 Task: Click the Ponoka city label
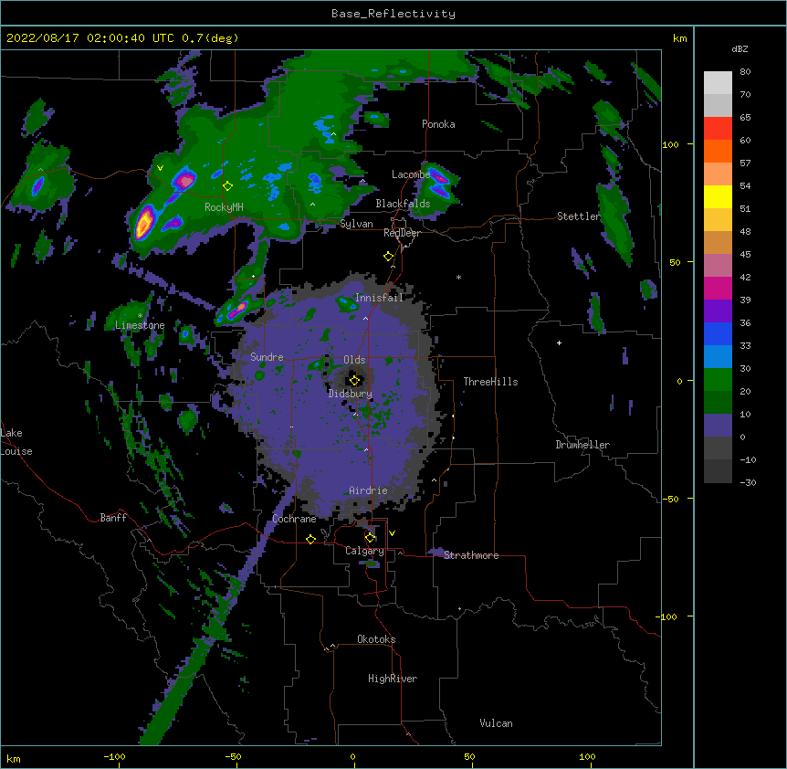coord(438,124)
